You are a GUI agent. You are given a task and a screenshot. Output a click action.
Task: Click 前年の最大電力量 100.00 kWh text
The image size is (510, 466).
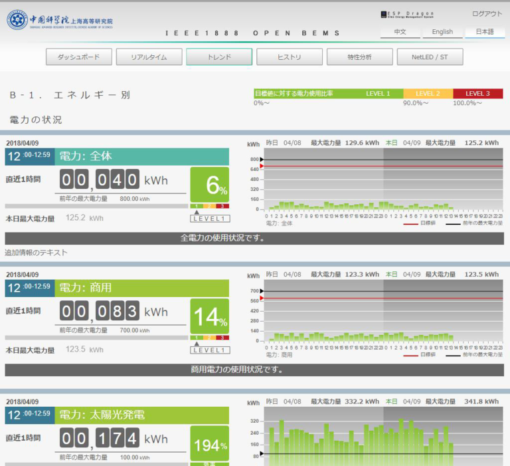[104, 457]
